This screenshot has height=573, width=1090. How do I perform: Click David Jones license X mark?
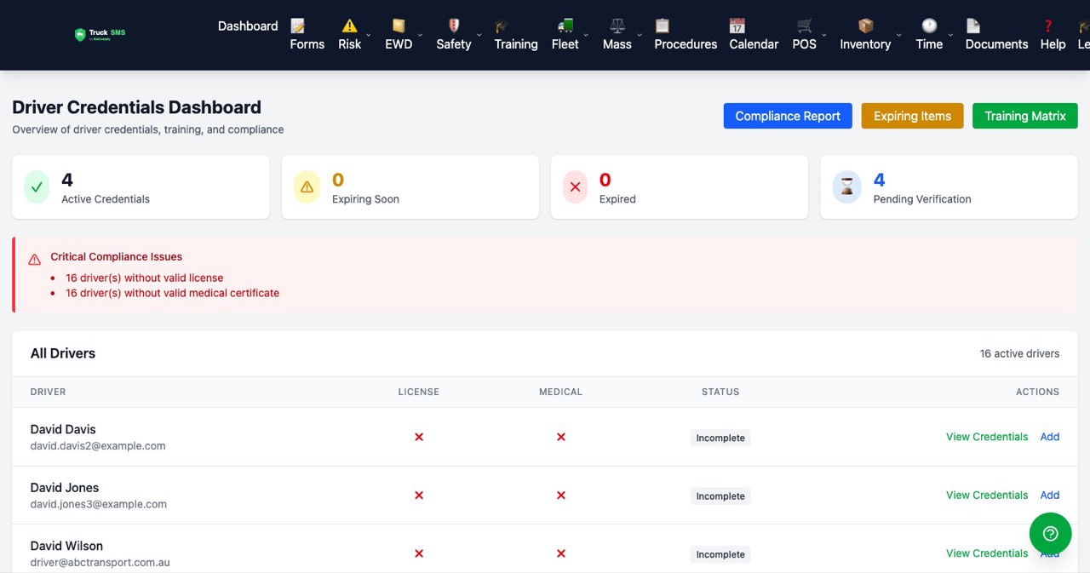(x=419, y=495)
